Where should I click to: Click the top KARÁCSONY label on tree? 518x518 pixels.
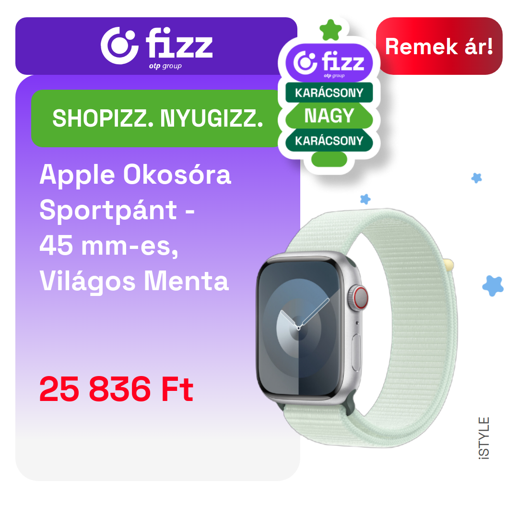[x=329, y=93]
